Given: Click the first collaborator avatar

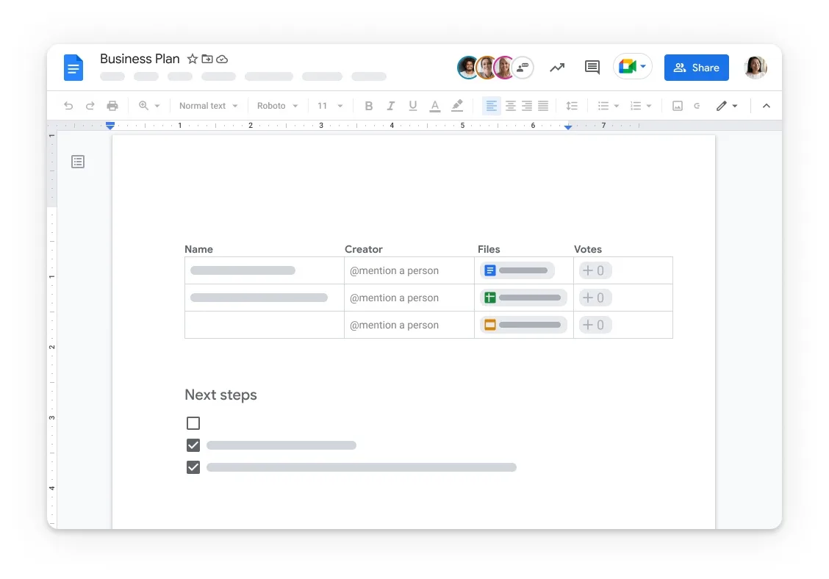Looking at the screenshot, I should [x=467, y=68].
